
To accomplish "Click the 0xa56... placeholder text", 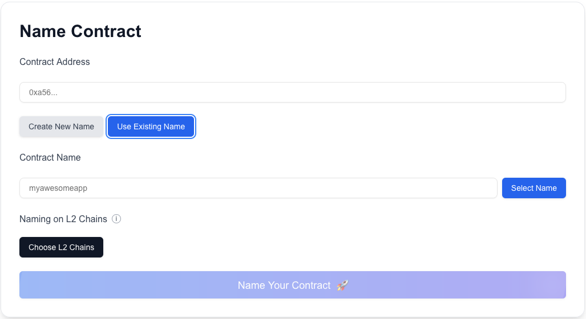I will (43, 92).
